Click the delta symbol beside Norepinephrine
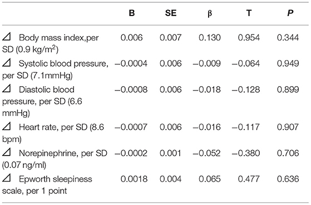311x205 pixels. 7,153
